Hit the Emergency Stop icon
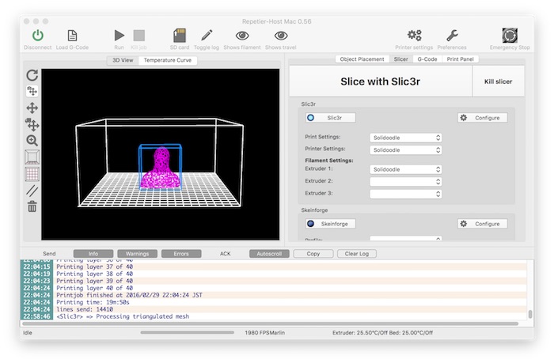This screenshot has height=363, width=554. [510, 36]
